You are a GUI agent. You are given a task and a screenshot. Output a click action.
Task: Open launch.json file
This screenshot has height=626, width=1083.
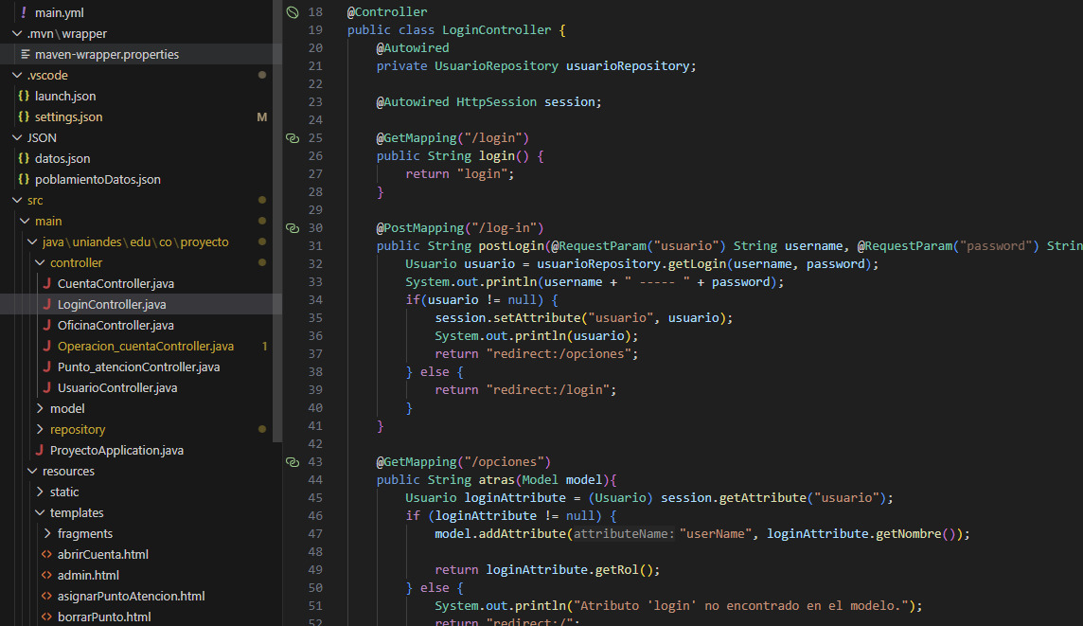click(x=65, y=96)
